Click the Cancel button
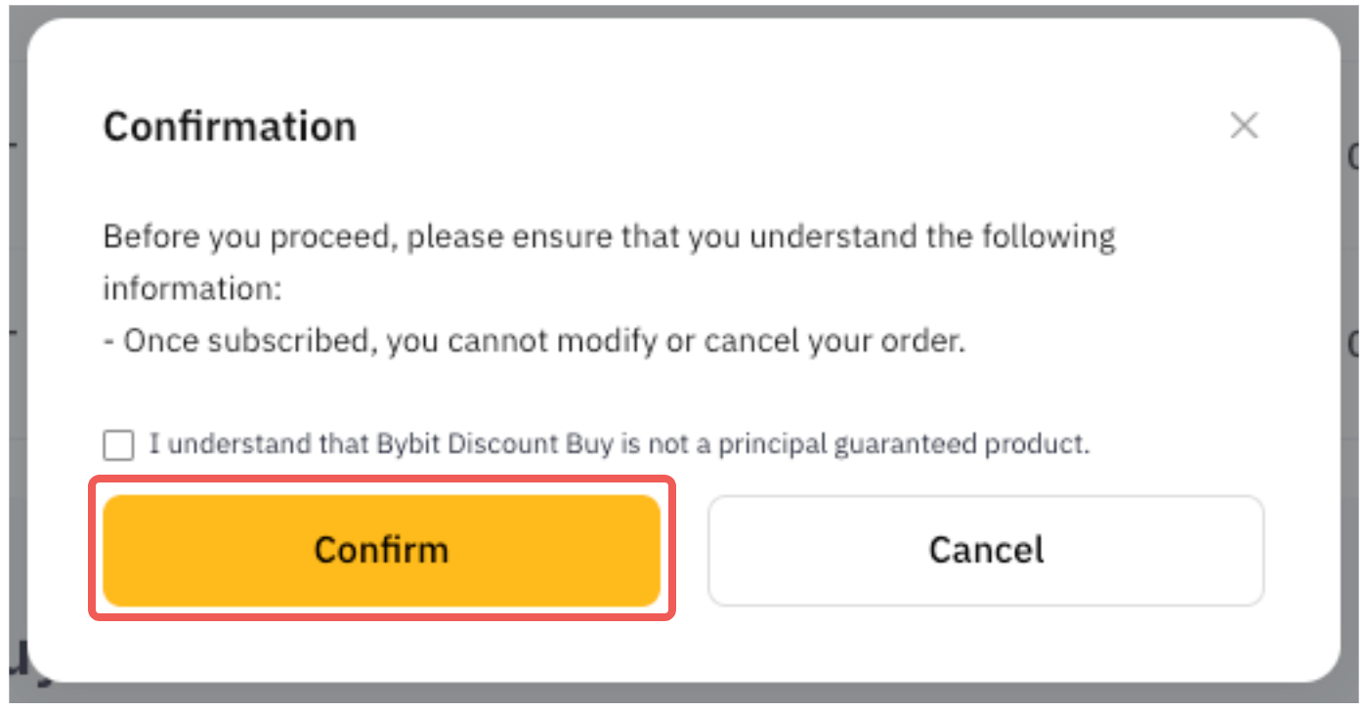The image size is (1366, 711). (985, 550)
